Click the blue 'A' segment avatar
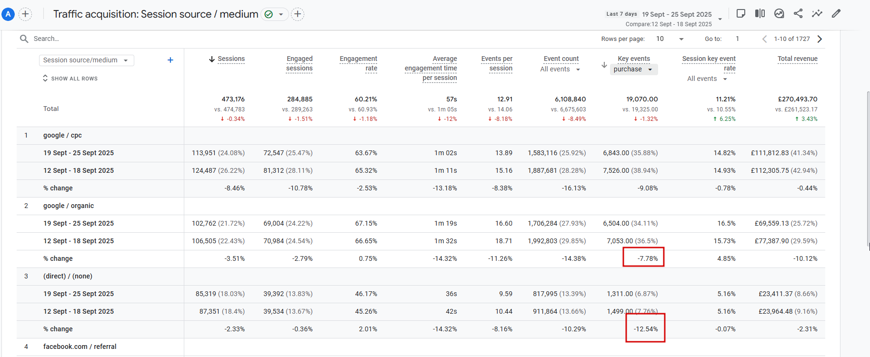The image size is (870, 357). [8, 14]
